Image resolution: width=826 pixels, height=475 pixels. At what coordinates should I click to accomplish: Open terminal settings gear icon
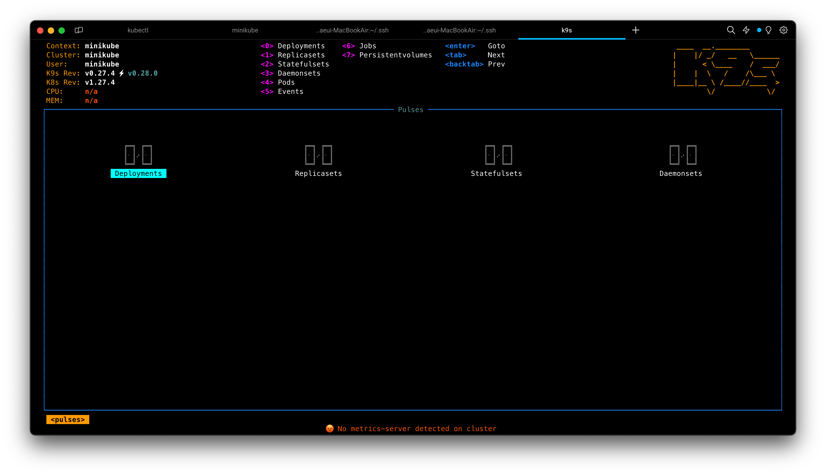click(x=783, y=30)
